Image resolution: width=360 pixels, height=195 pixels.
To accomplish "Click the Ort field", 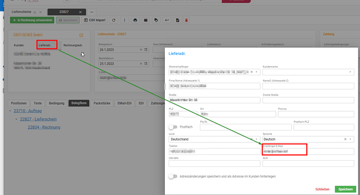I will tap(238, 114).
